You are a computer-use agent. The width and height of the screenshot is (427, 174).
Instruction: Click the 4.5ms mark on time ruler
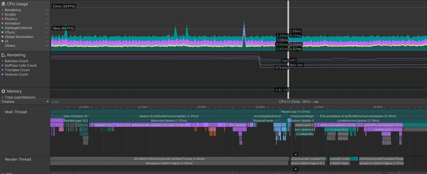tap(378, 107)
